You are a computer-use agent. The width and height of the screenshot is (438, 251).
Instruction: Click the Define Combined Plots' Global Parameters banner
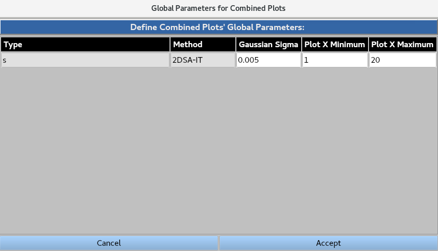219,26
